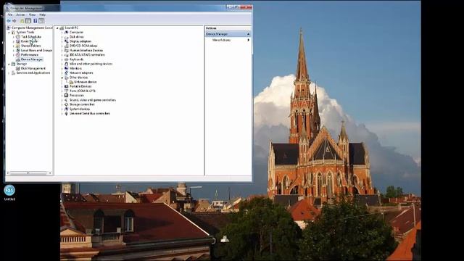464x261 pixels.
Task: Select the Event Viewer icon
Action: click(18, 41)
